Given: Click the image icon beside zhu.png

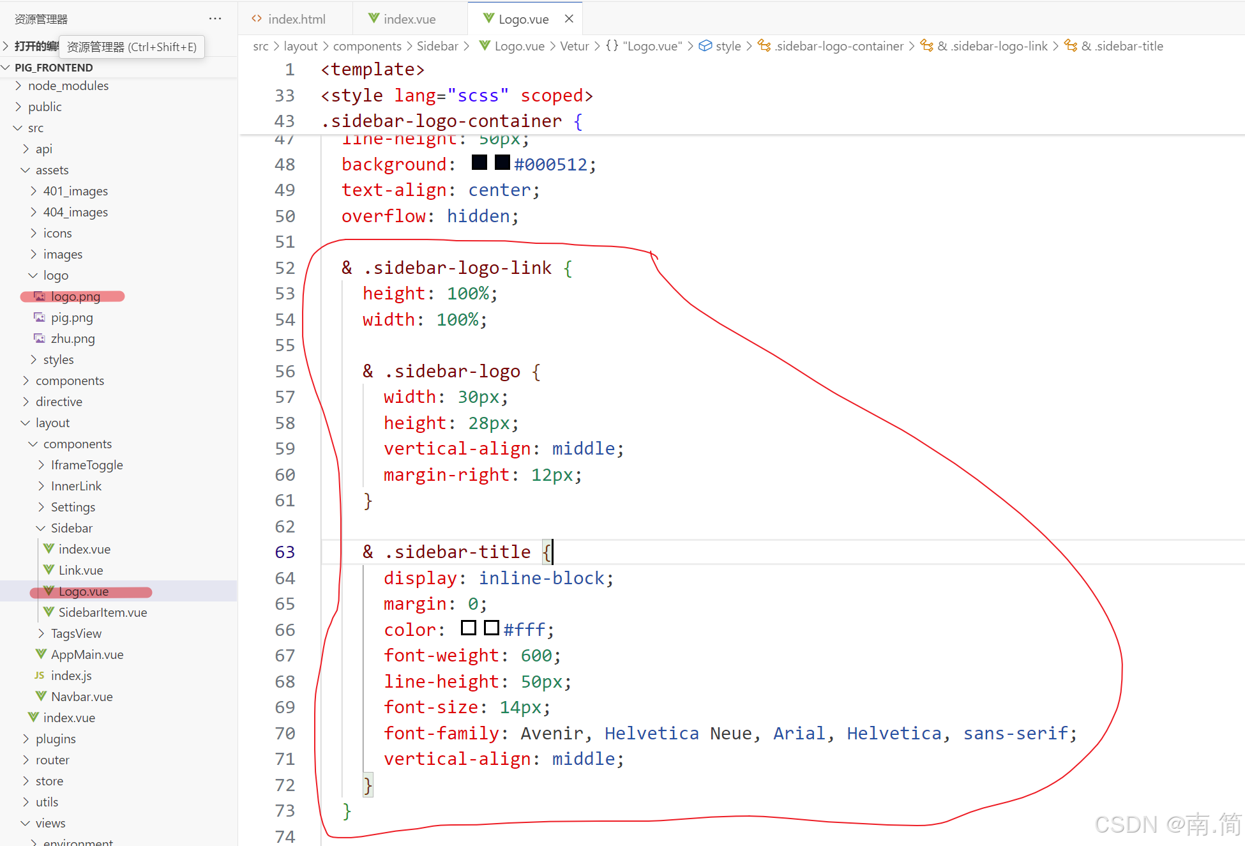Looking at the screenshot, I should coord(40,338).
